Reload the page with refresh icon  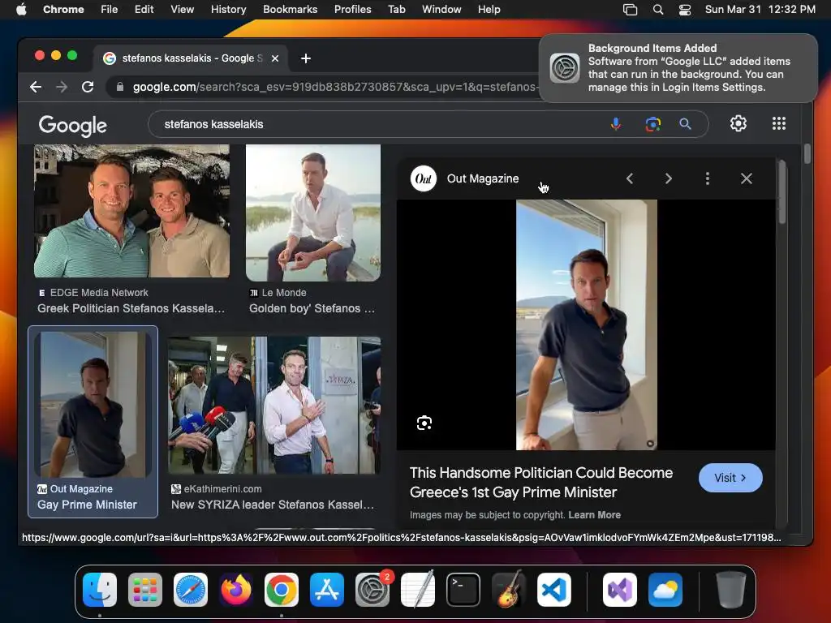(x=88, y=87)
